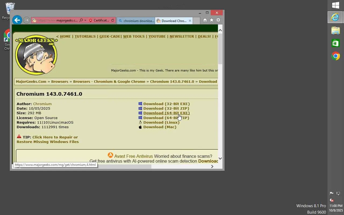The height and width of the screenshot is (215, 344).
Task: Minimize the Internet Explorer window
Action: tap(200, 13)
